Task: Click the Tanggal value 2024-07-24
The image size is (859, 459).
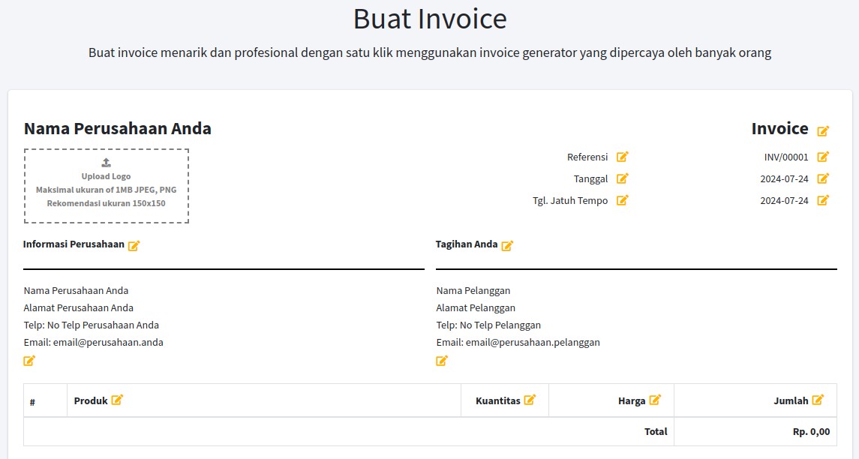Action: coord(784,179)
